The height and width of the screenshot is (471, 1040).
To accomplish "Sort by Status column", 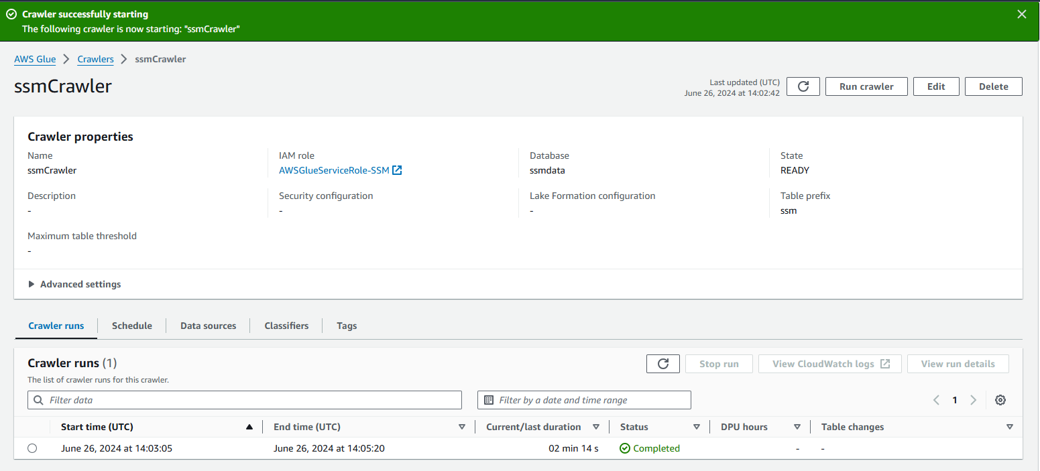I will [697, 427].
